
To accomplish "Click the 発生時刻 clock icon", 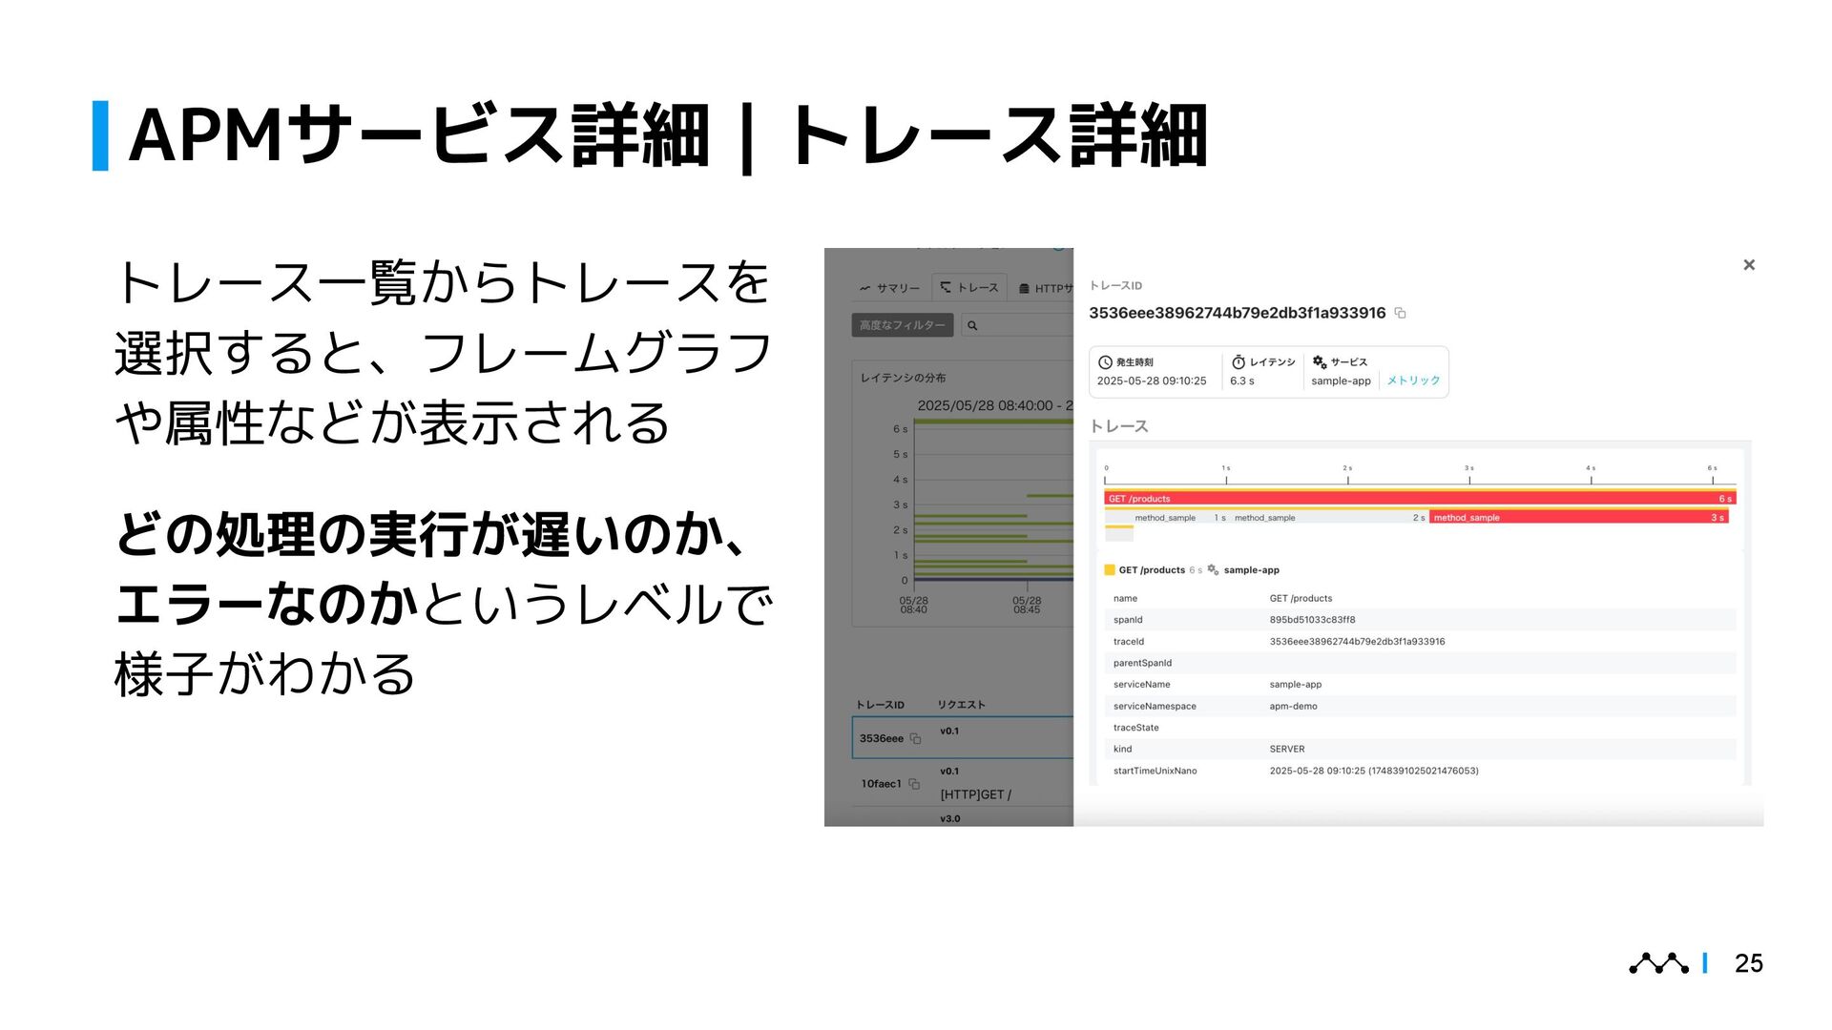I will point(1105,362).
